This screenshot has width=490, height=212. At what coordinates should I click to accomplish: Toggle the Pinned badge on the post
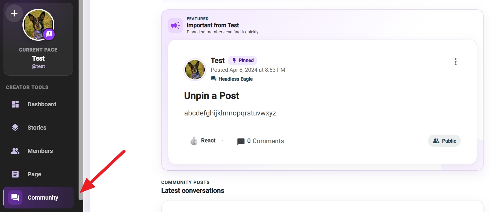point(242,61)
